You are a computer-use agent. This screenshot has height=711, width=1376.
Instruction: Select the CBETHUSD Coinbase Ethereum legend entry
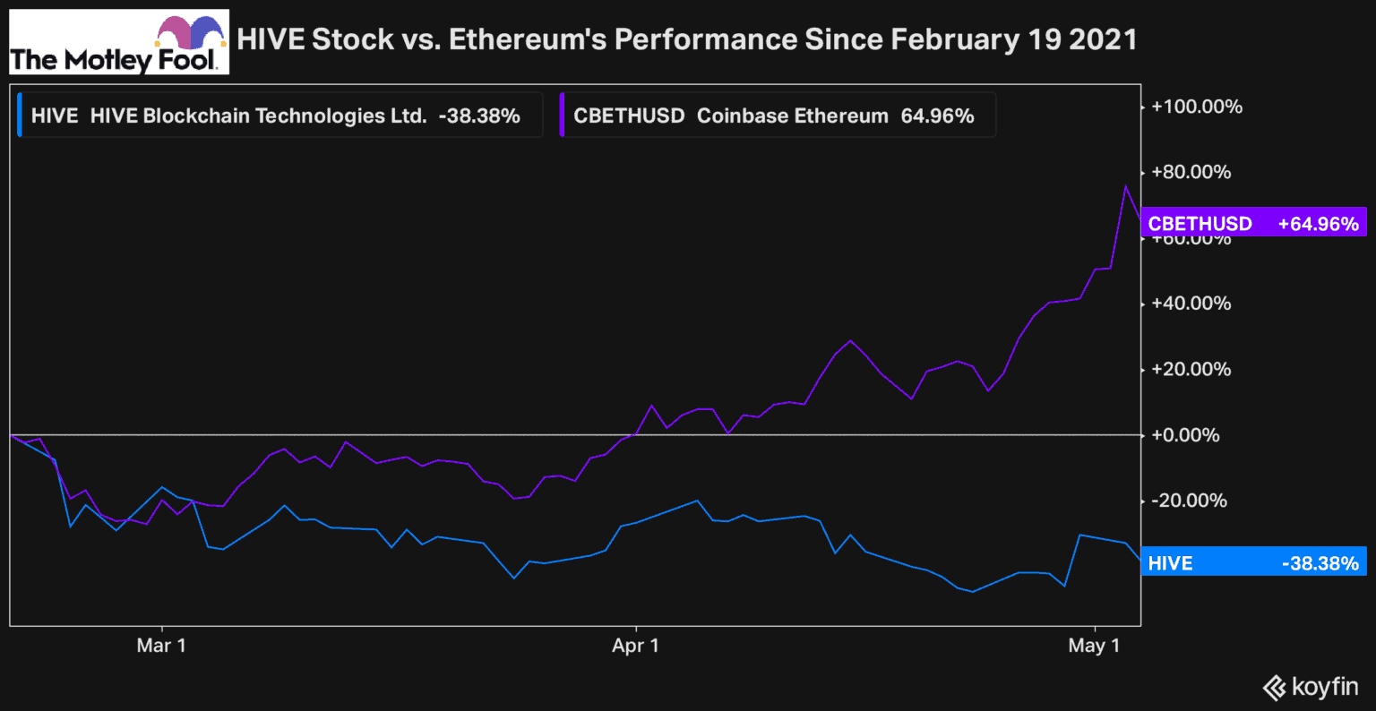(773, 116)
